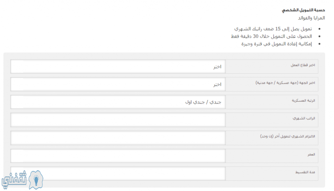The image size is (334, 191).
Task: Select the العمر age input field
Action: (x=118, y=156)
